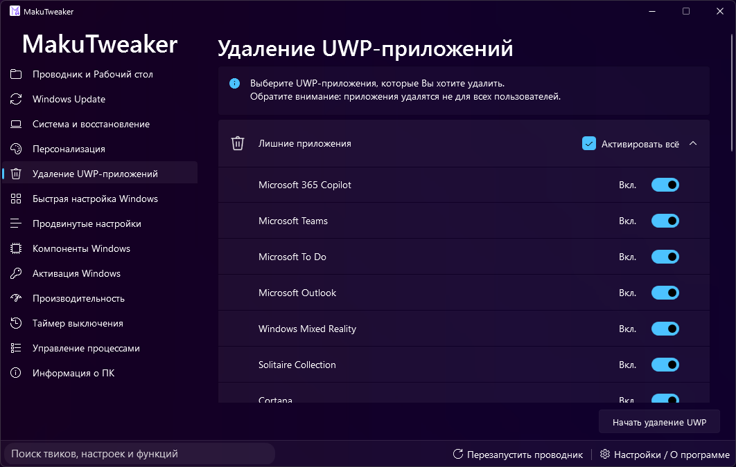Click the MakuTweaker logo in the title bar
This screenshot has width=736, height=467.
15,11
